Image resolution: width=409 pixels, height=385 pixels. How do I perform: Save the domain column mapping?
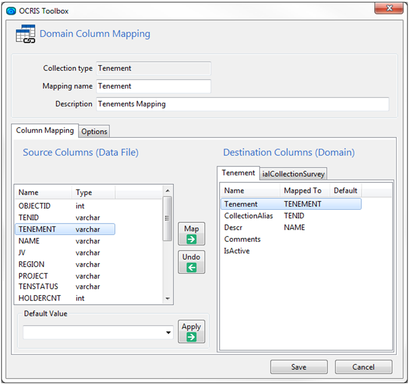(x=299, y=367)
